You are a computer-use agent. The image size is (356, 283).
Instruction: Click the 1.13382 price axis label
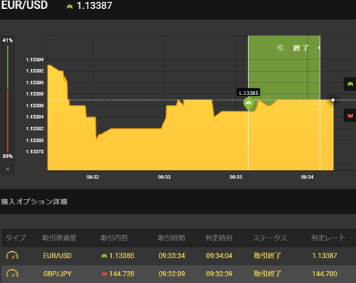click(x=35, y=129)
